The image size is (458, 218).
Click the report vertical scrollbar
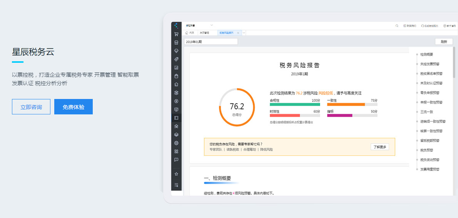454,62
